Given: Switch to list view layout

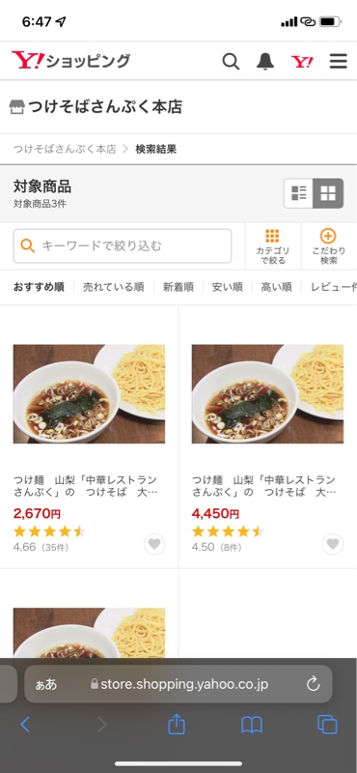Looking at the screenshot, I should (298, 193).
